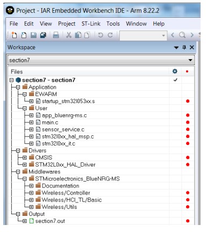Select the section7 project cube icon
This screenshot has width=206, height=232.
click(18, 80)
